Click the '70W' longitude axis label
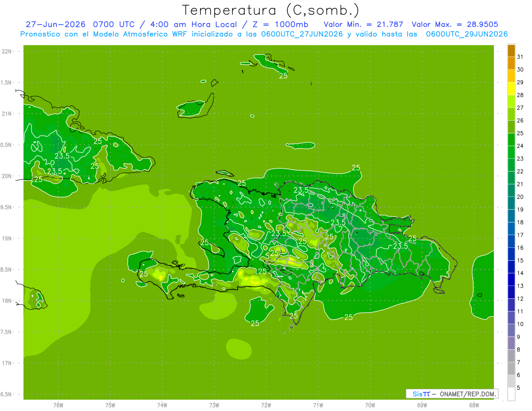The image size is (532, 411). pyautogui.click(x=370, y=405)
